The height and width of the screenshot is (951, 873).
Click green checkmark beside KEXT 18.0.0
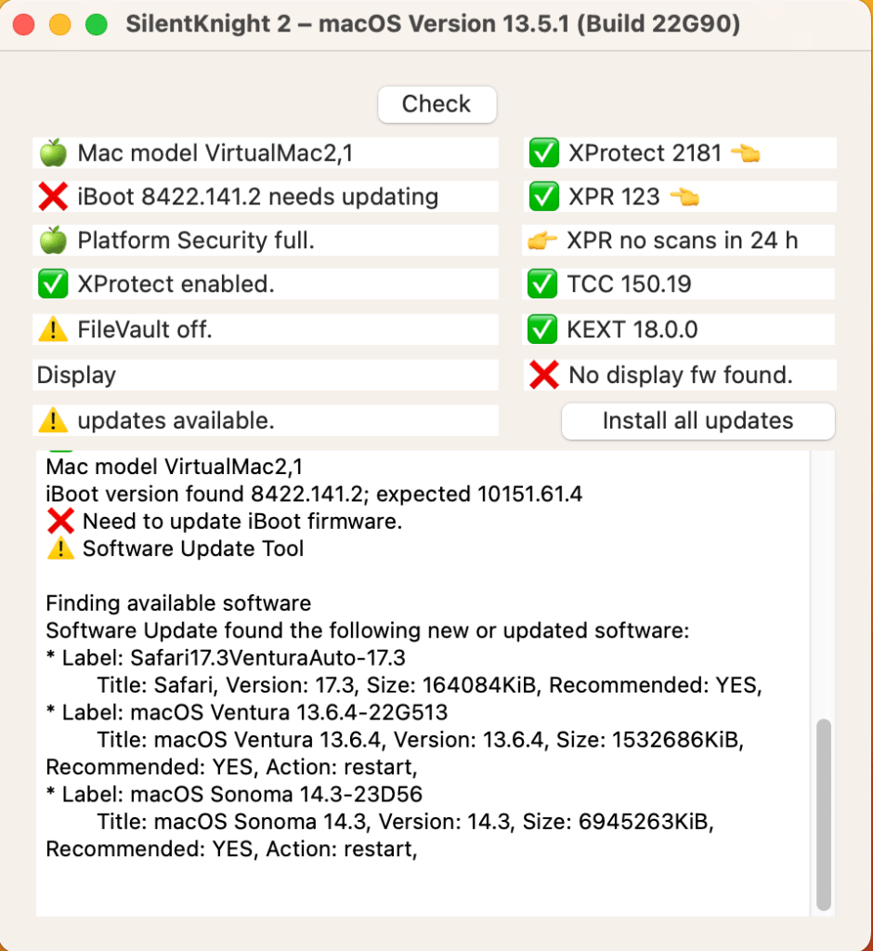tap(542, 329)
